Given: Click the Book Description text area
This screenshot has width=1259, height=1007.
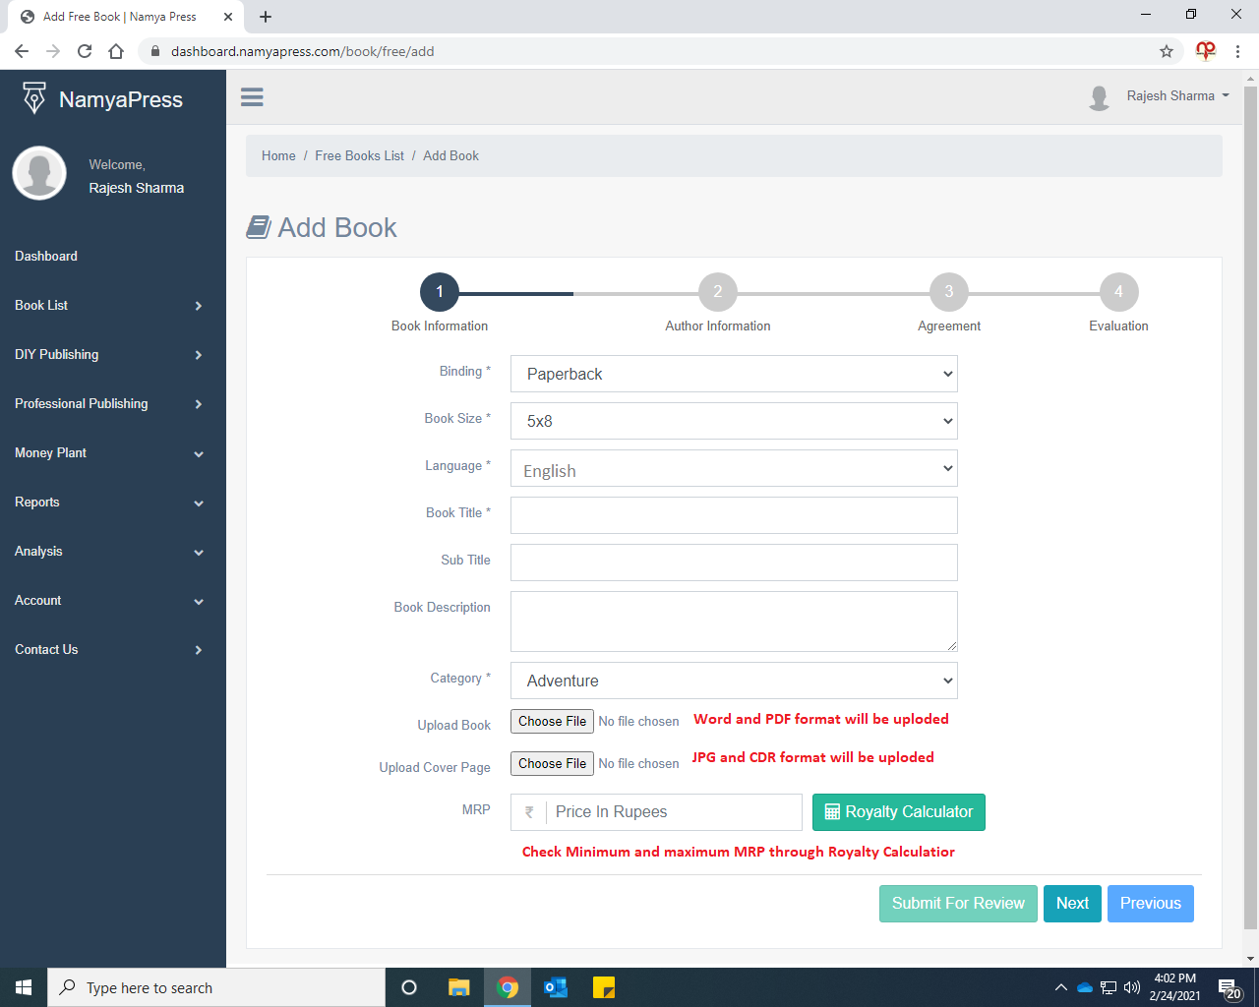Looking at the screenshot, I should (734, 622).
